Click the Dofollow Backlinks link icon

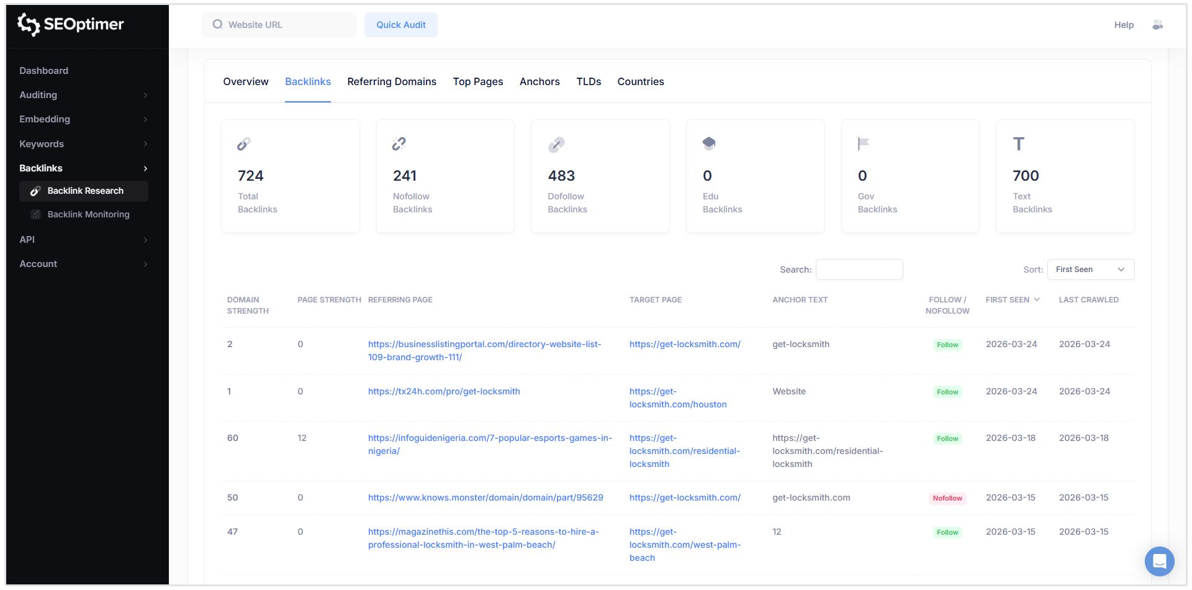(556, 143)
